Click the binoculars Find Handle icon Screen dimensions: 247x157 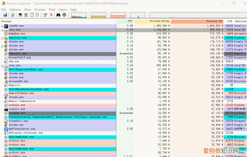[58, 15]
